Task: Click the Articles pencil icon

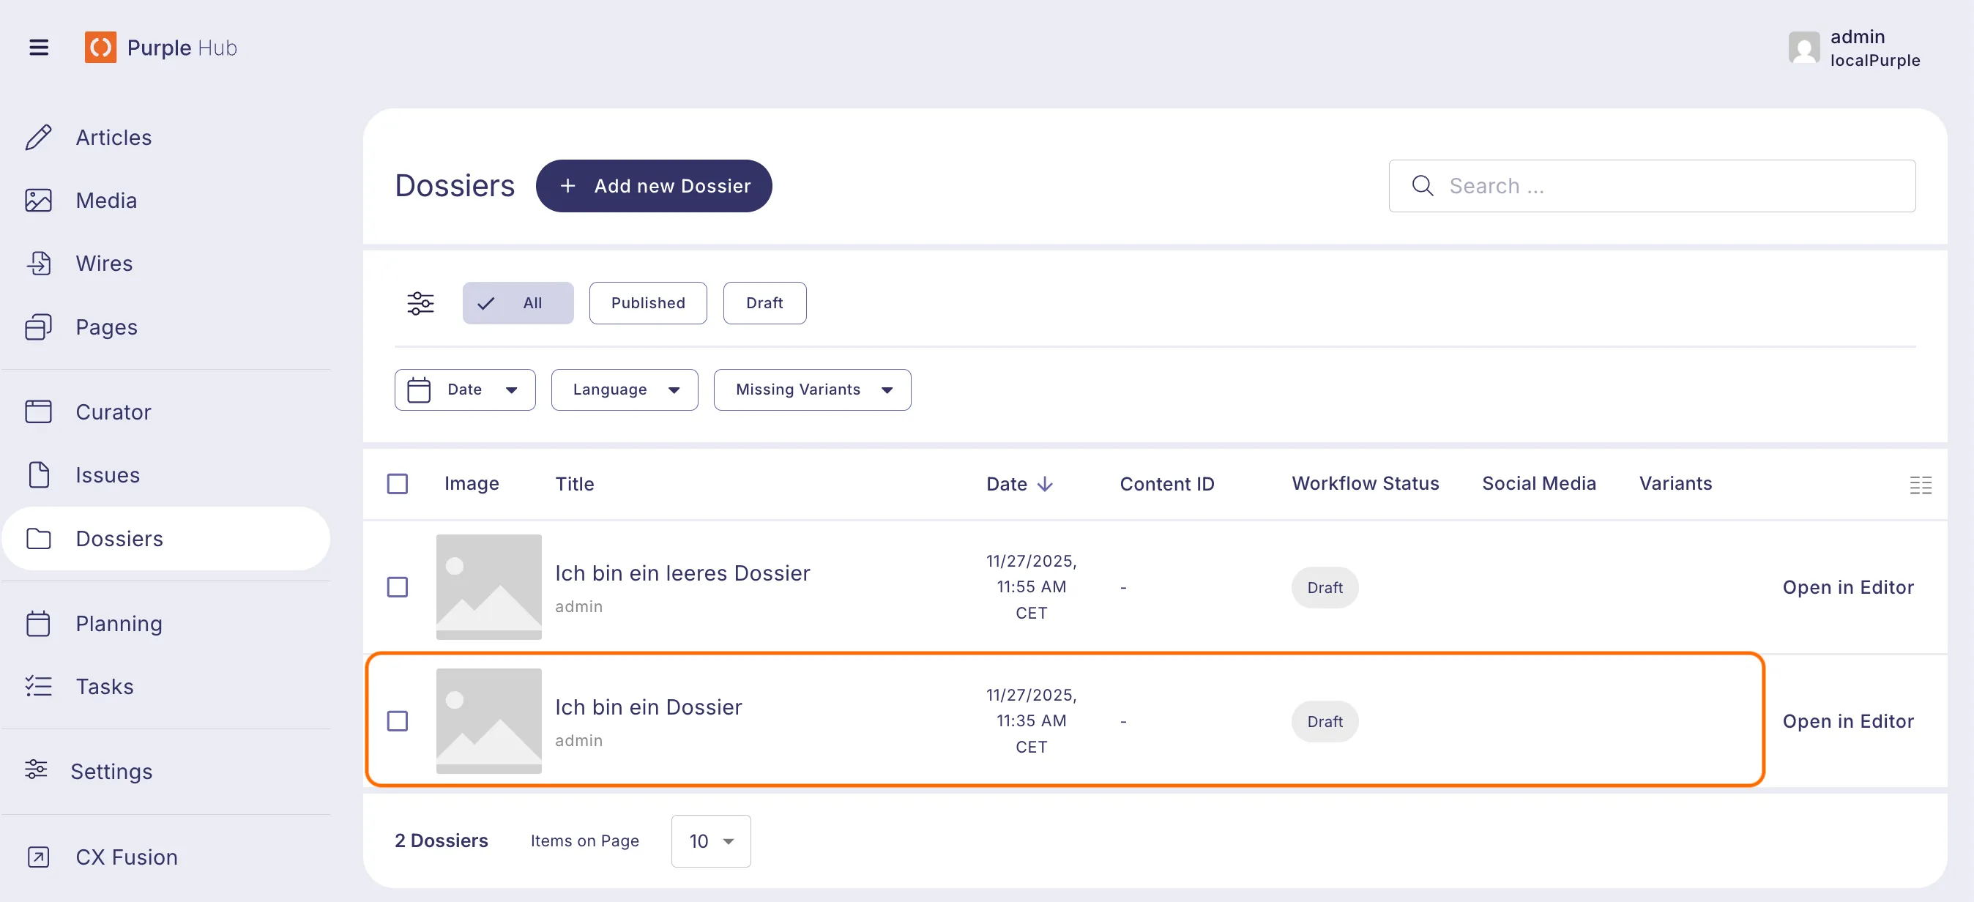Action: tap(38, 137)
